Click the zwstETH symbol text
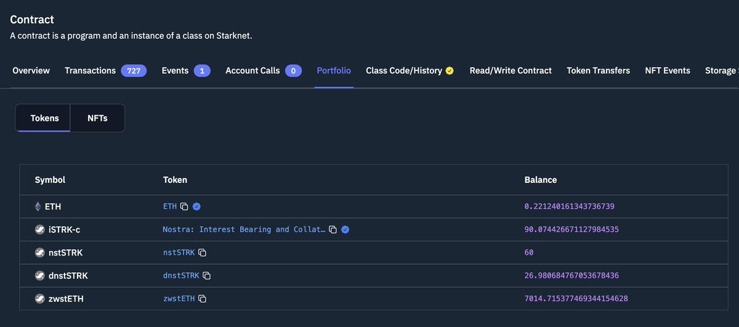This screenshot has width=739, height=327. pos(66,299)
